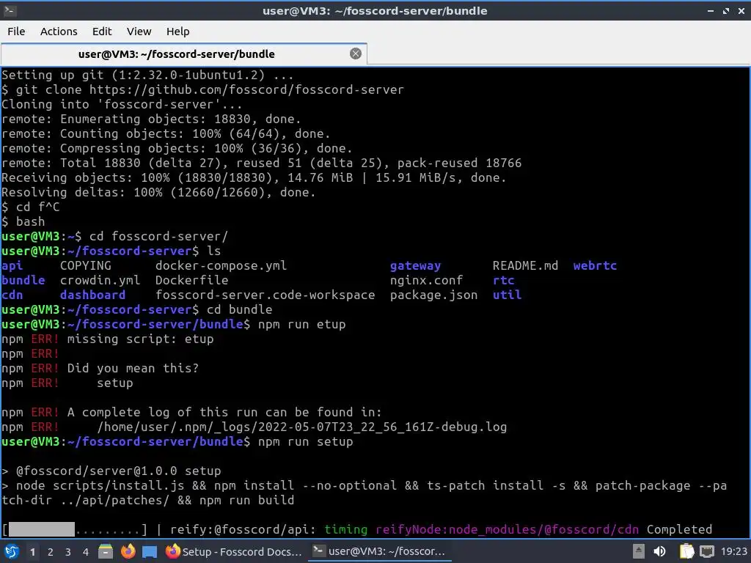The height and width of the screenshot is (563, 751).
Task: Click the 'cdn' directory name in ls output
Action: point(12,295)
